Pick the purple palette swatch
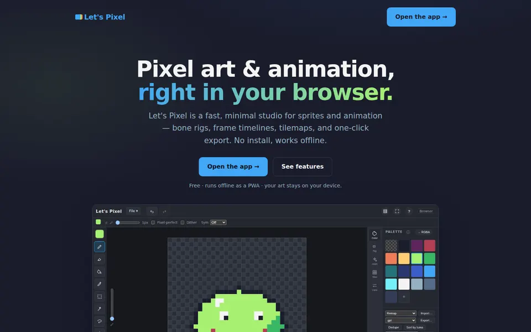The height and width of the screenshot is (332, 531). (x=417, y=246)
